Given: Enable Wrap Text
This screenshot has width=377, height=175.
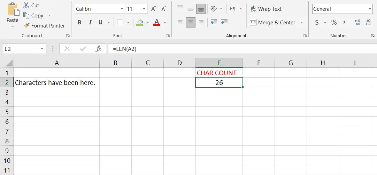Looking at the screenshot, I should (266, 9).
